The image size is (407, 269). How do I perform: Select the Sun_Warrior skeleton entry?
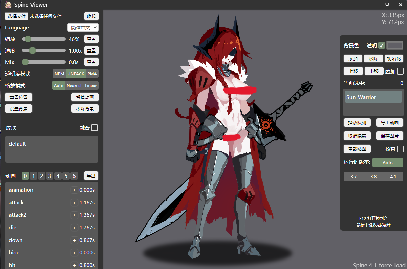tap(373, 97)
